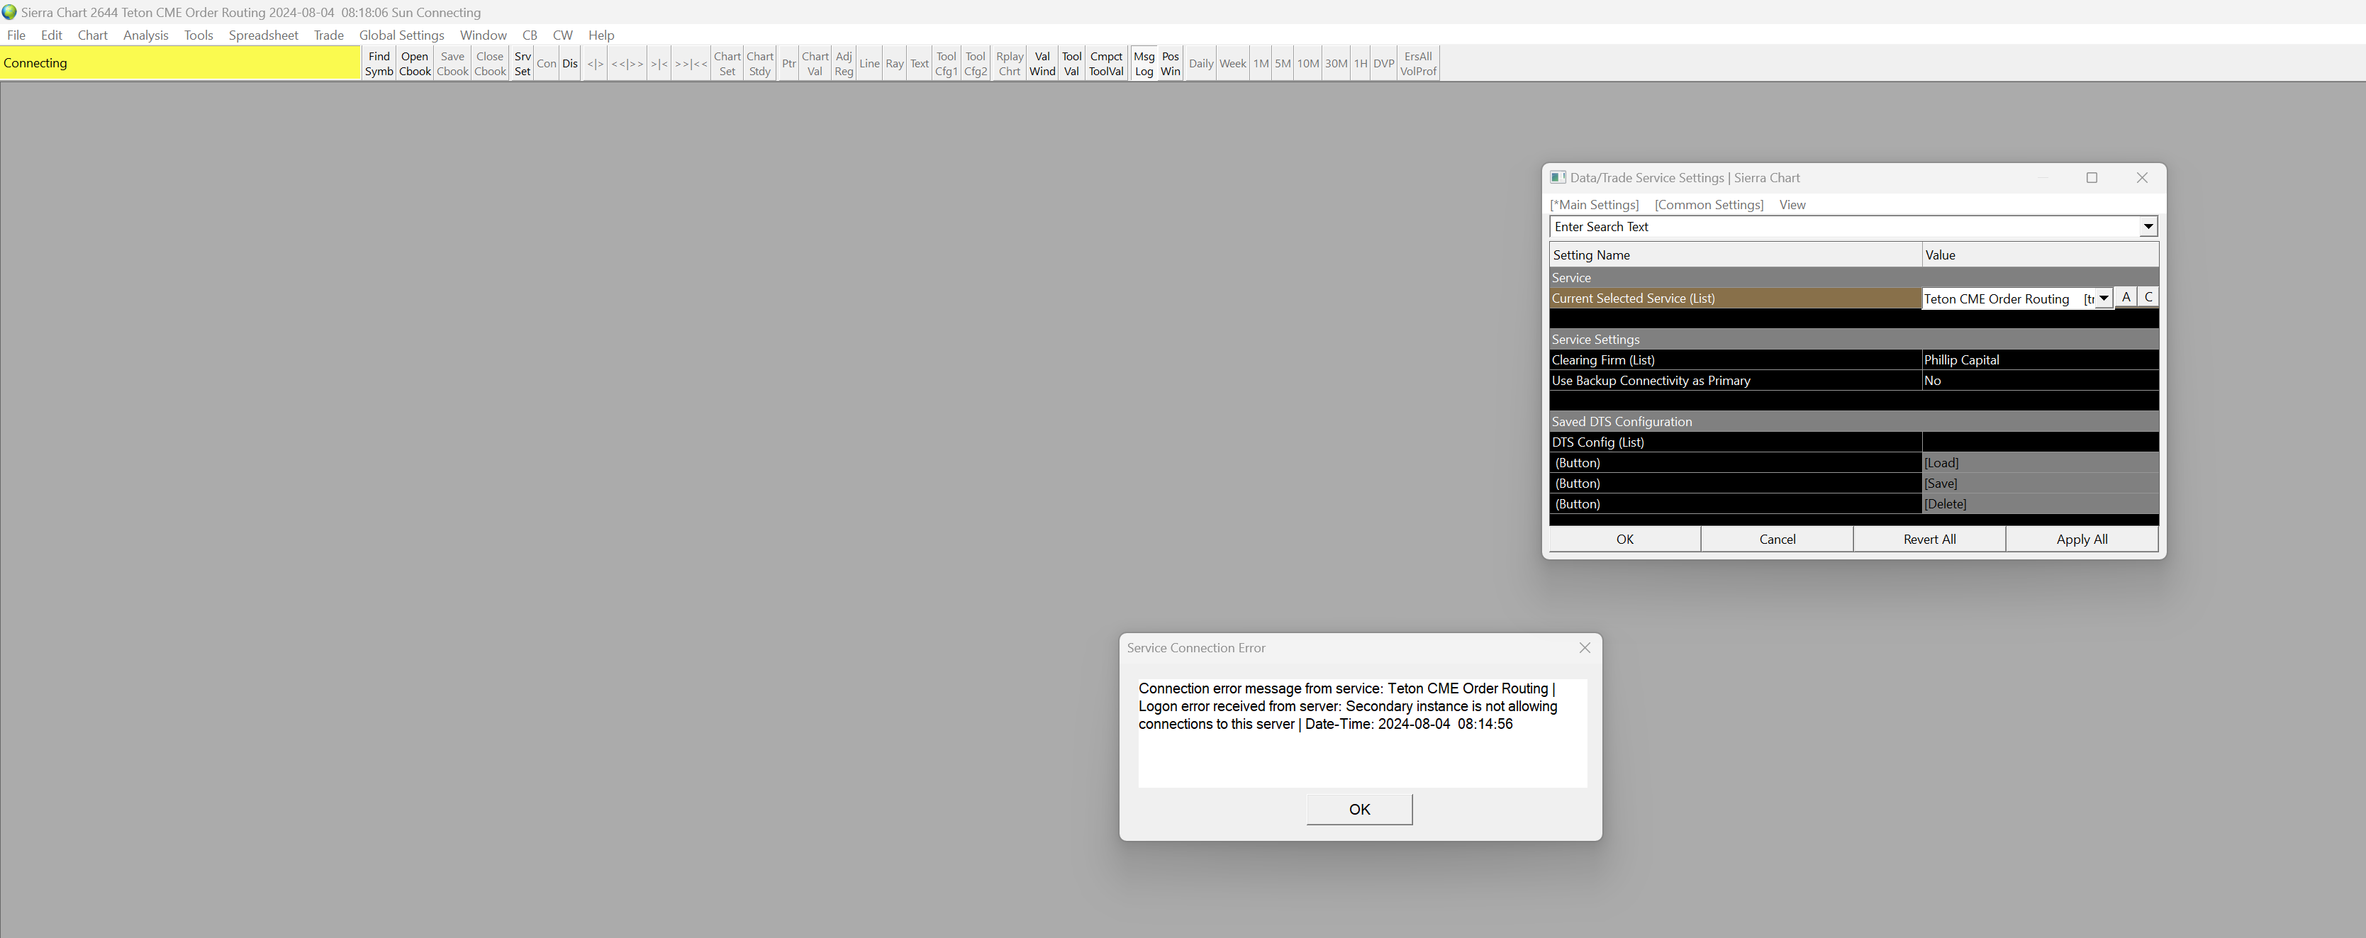Click the Tool Val toolbar button
The height and width of the screenshot is (938, 2366).
1071,63
